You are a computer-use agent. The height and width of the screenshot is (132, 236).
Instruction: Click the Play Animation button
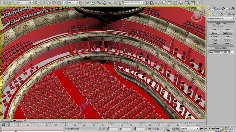(x=209, y=129)
